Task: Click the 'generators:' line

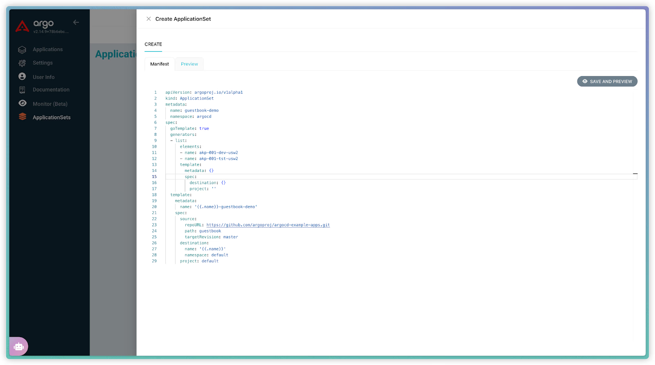Action: tap(183, 135)
